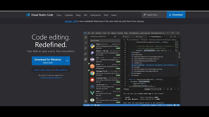Screen dimensions: 209x117
Task: Click the filter icon in Extensions Marketplace header
Action: click(115, 36)
